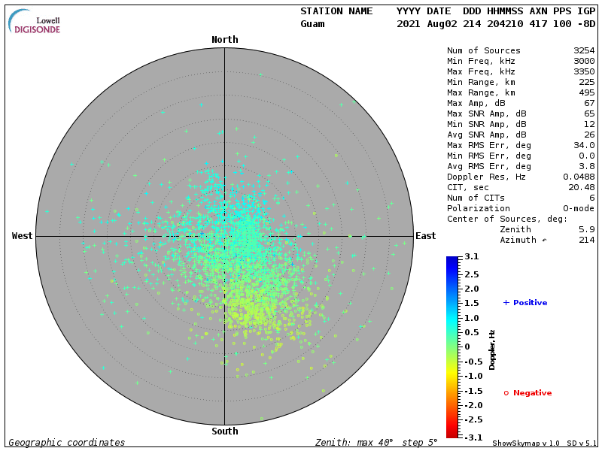Click the 2021 Aug02 date text
This screenshot has width=602, height=451.
pos(425,24)
